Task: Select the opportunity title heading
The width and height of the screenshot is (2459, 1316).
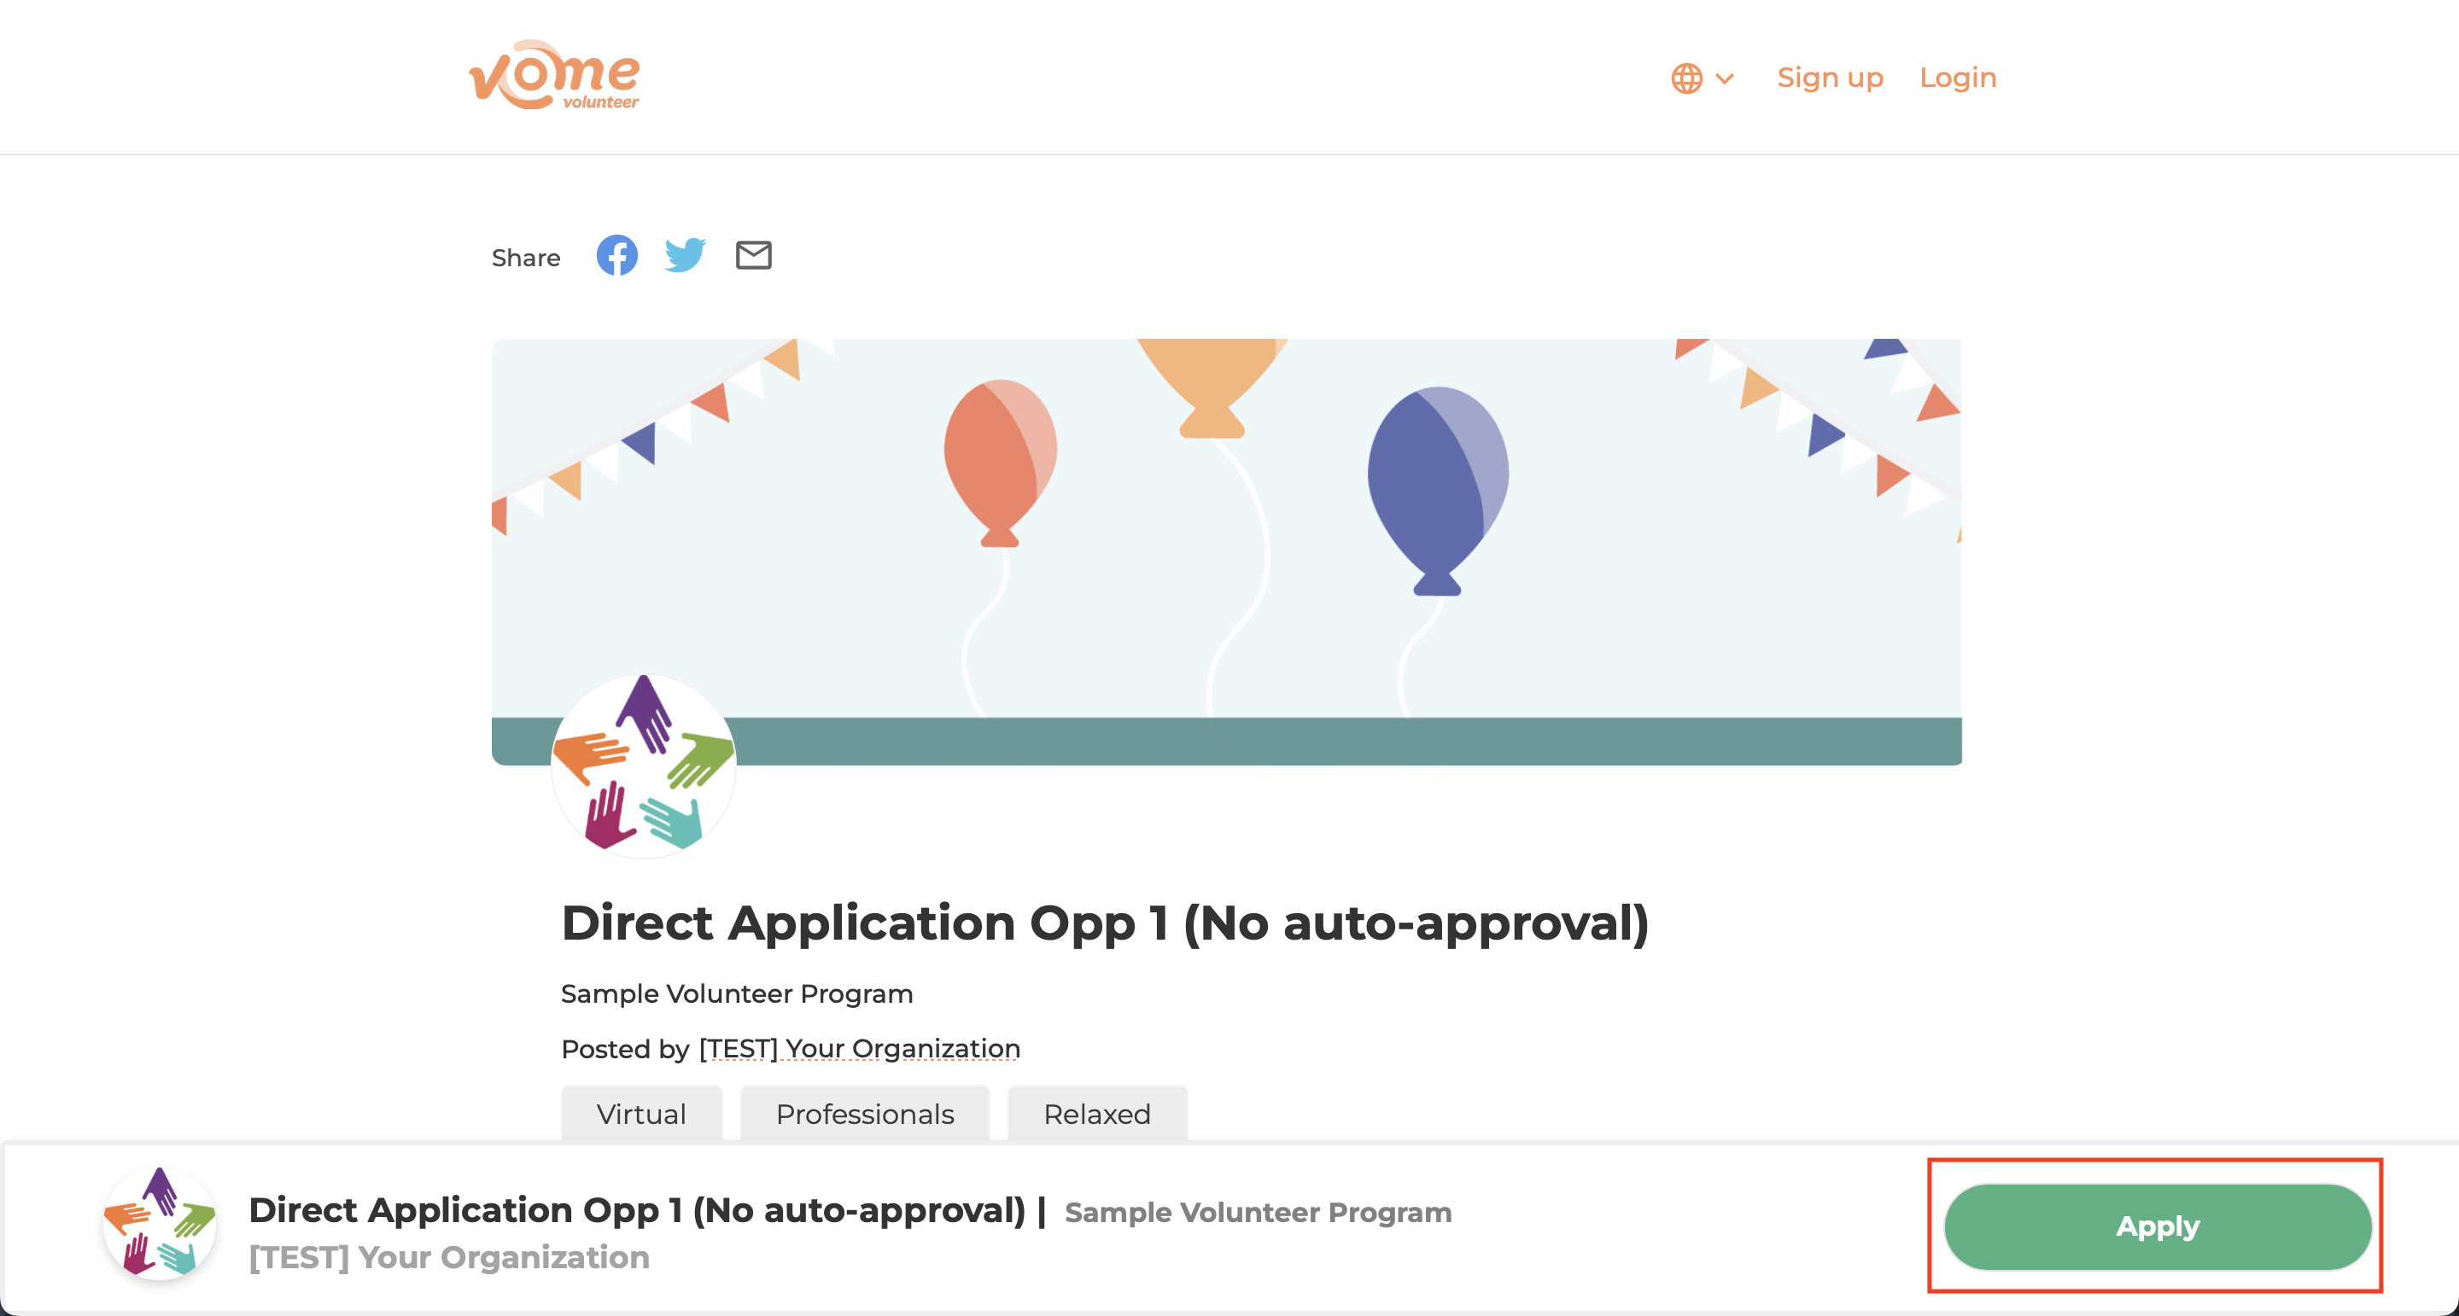Action: point(1105,923)
